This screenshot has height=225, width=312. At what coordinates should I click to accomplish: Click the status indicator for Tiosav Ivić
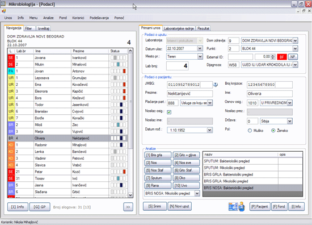[x=118, y=178]
